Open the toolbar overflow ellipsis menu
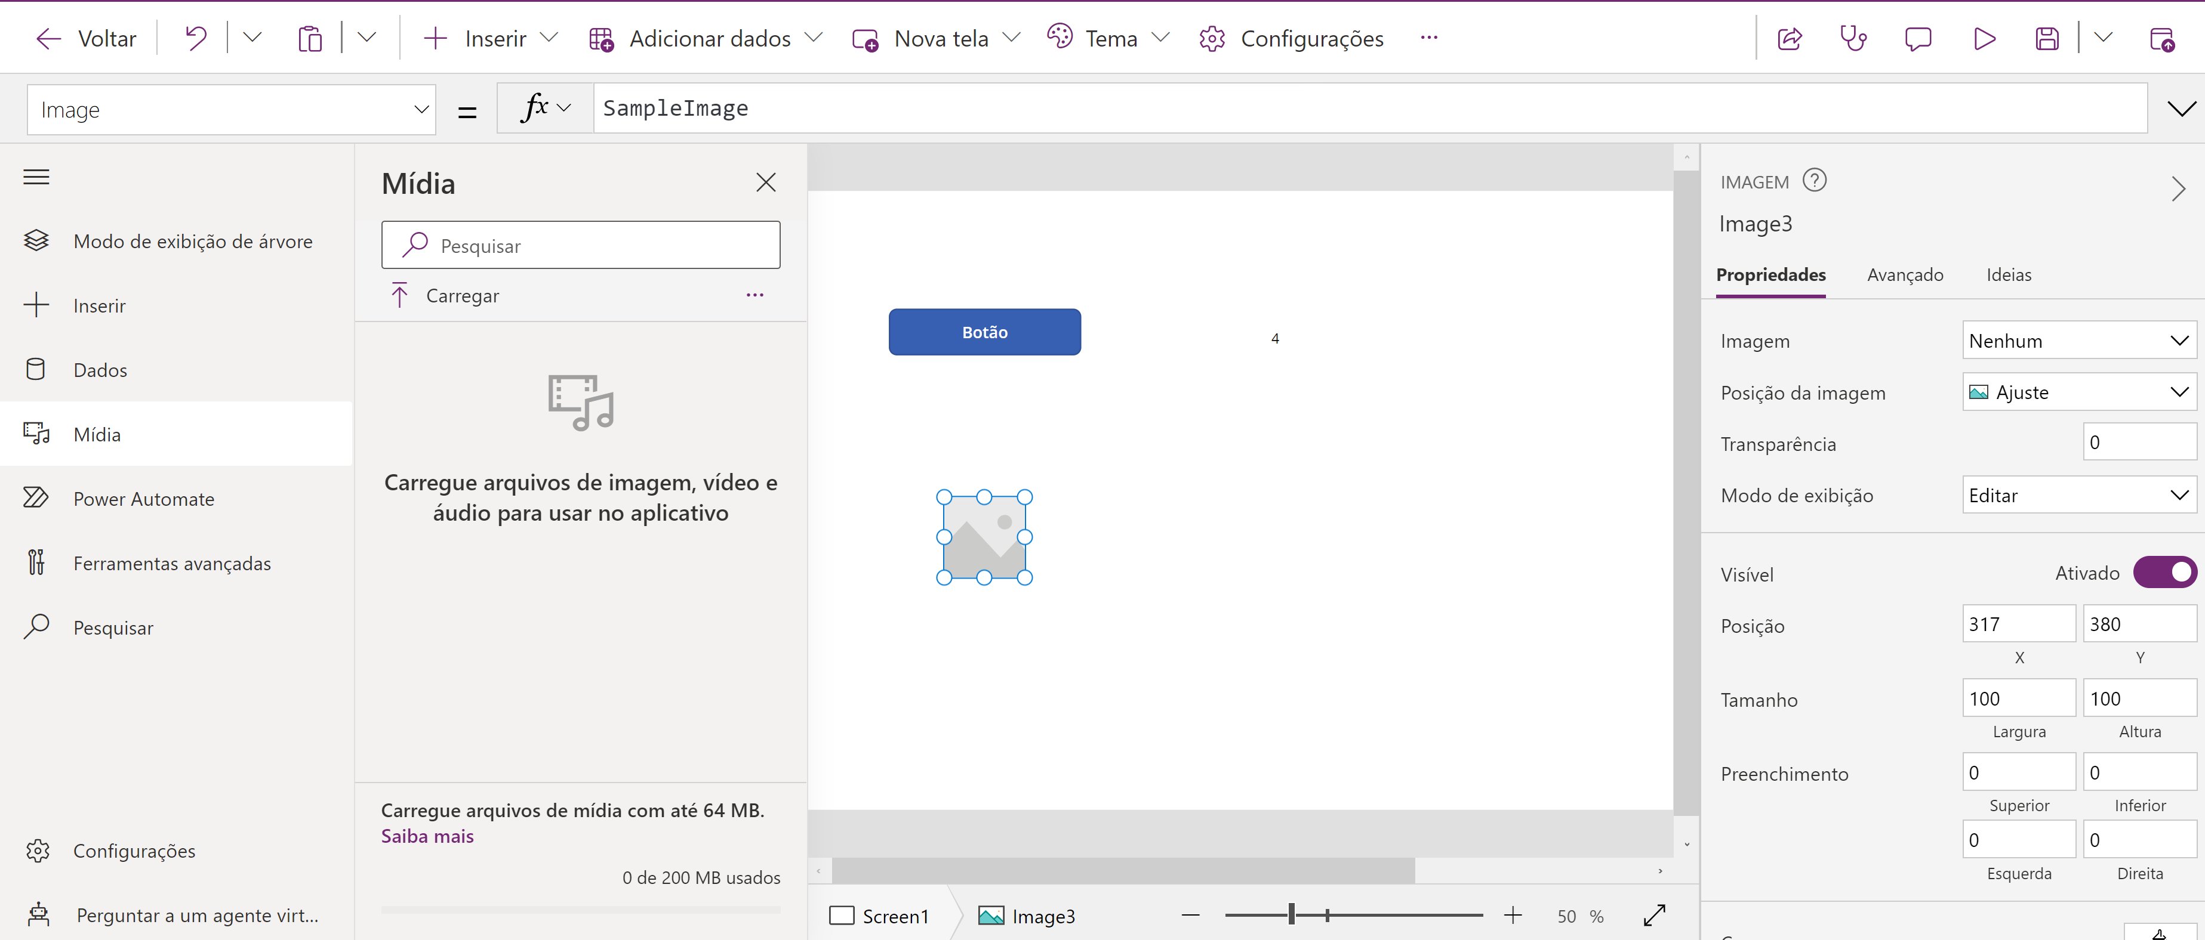 coord(1428,38)
